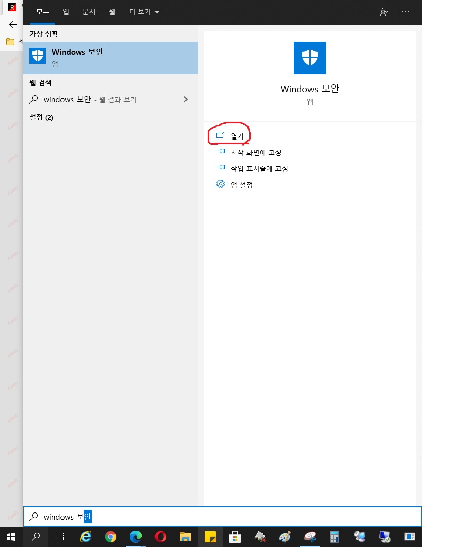Screen dimensions: 465x547
Task: Click the 웹 검색 section header
Action: (x=40, y=83)
